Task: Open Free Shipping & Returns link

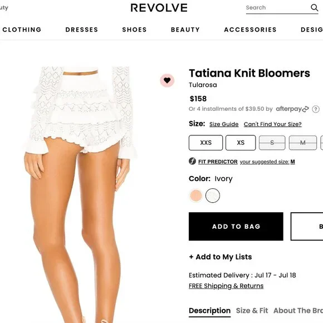Action: pyautogui.click(x=226, y=286)
